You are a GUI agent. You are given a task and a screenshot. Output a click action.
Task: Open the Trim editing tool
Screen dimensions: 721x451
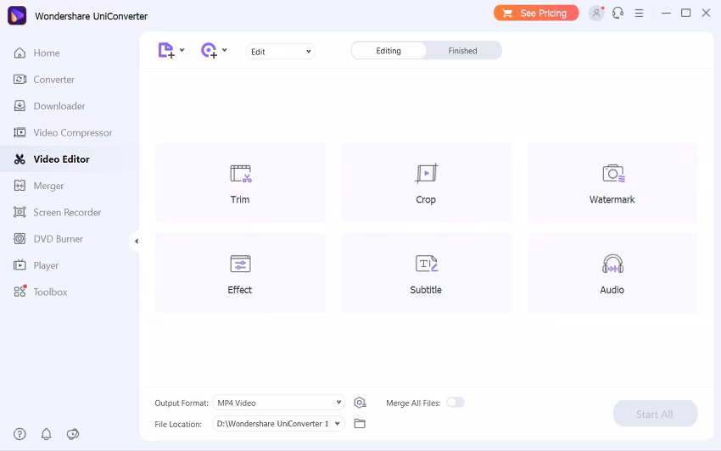pos(241,182)
